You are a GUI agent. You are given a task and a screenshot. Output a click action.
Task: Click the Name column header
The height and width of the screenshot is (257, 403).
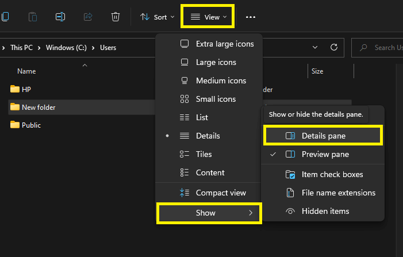(x=26, y=71)
